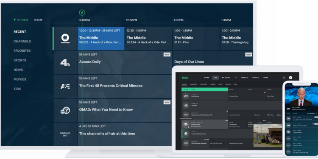Switch to CHANNELS in the TV sidebar

[x=22, y=41]
